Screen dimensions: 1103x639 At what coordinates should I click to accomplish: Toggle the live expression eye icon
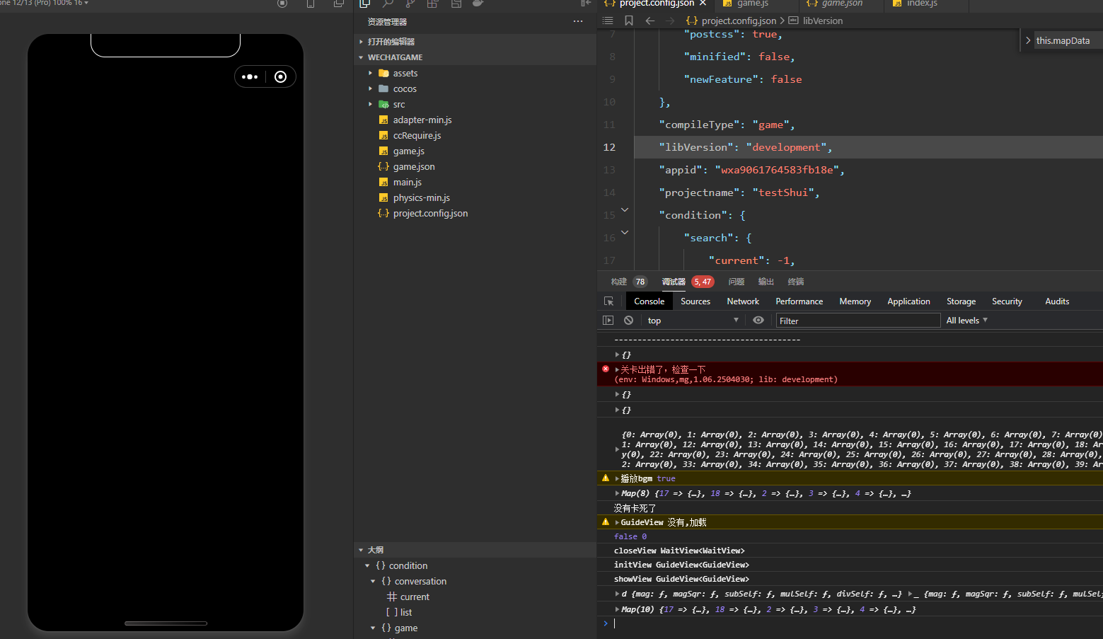[x=758, y=321]
